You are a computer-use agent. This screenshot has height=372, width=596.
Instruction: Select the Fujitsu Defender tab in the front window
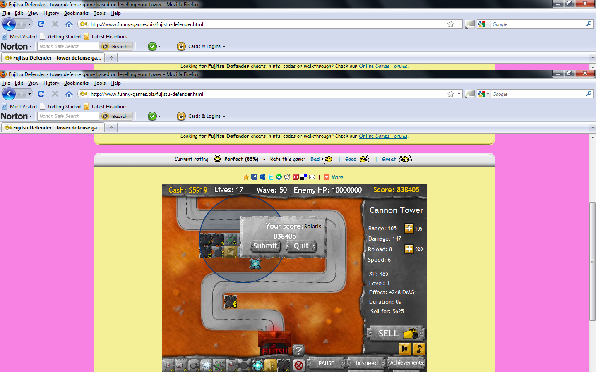coord(53,128)
